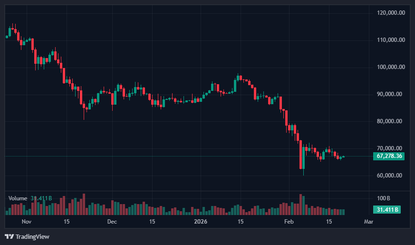
Task: Click the TradingView logo icon
Action: (9, 236)
